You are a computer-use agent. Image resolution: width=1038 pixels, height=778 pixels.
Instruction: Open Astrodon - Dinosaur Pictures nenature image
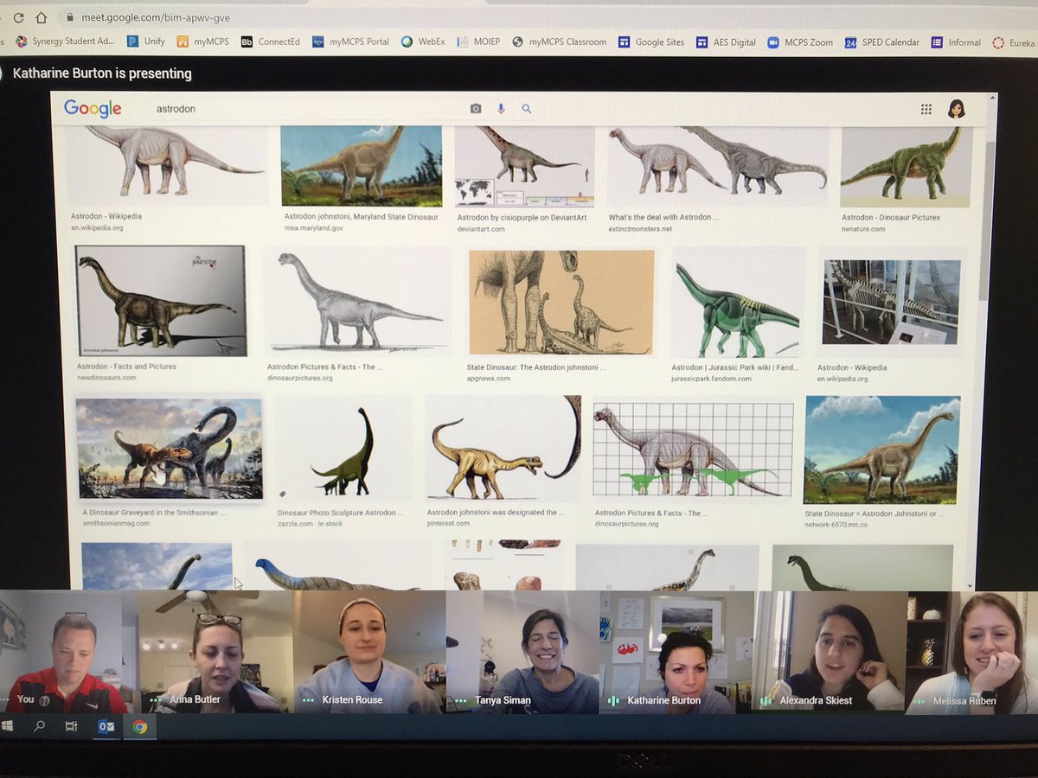point(905,167)
